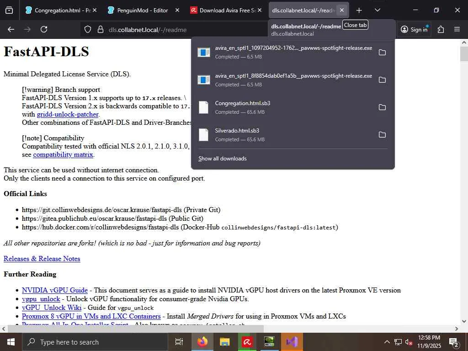Close the PenguinMod - Editor tab
The image size is (468, 351).
click(x=177, y=10)
